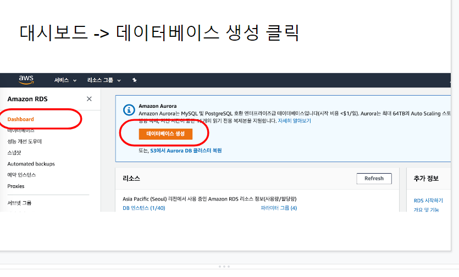Go to Automated backups

(31, 164)
